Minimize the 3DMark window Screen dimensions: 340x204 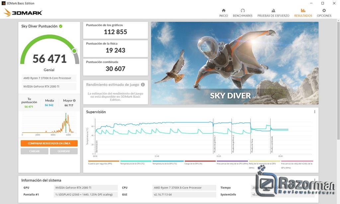point(311,3)
